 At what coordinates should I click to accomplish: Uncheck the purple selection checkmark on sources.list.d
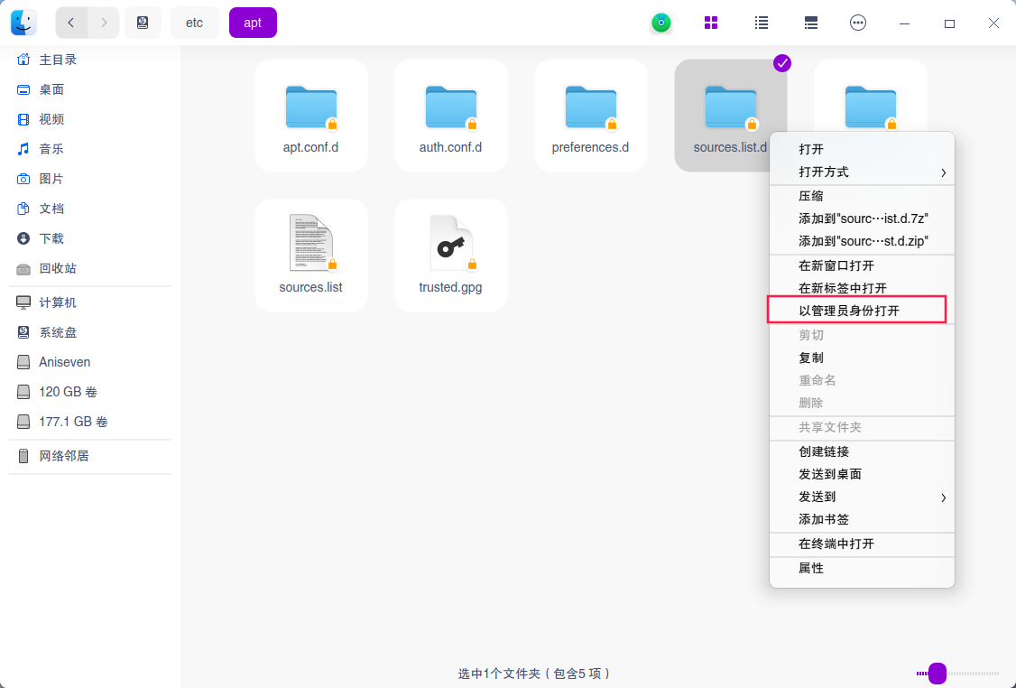(x=782, y=63)
